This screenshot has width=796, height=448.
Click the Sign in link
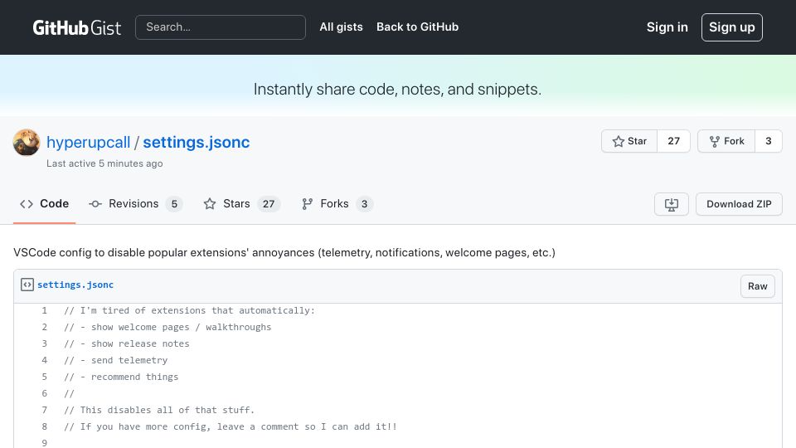tap(667, 27)
